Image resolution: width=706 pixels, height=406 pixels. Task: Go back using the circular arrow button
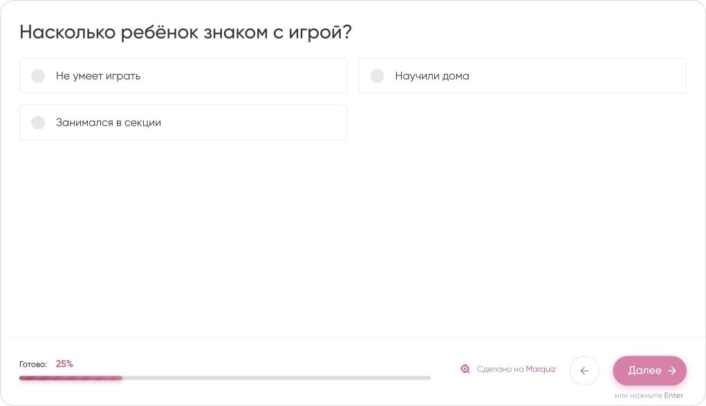pos(584,371)
